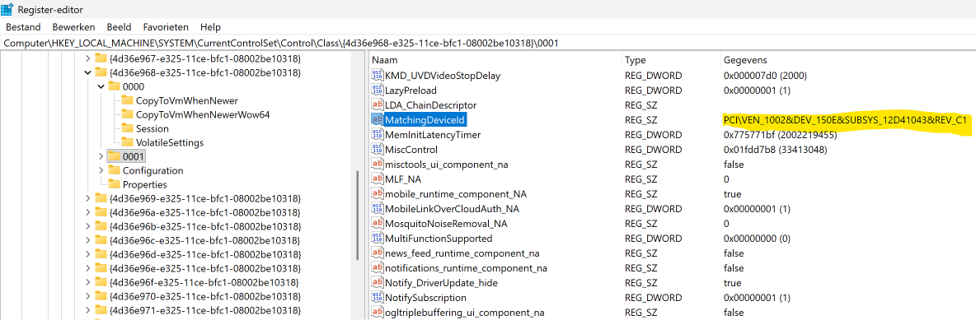Click the MemInitLatencyTimer DWORD icon
This screenshot has height=320, width=976.
[378, 134]
